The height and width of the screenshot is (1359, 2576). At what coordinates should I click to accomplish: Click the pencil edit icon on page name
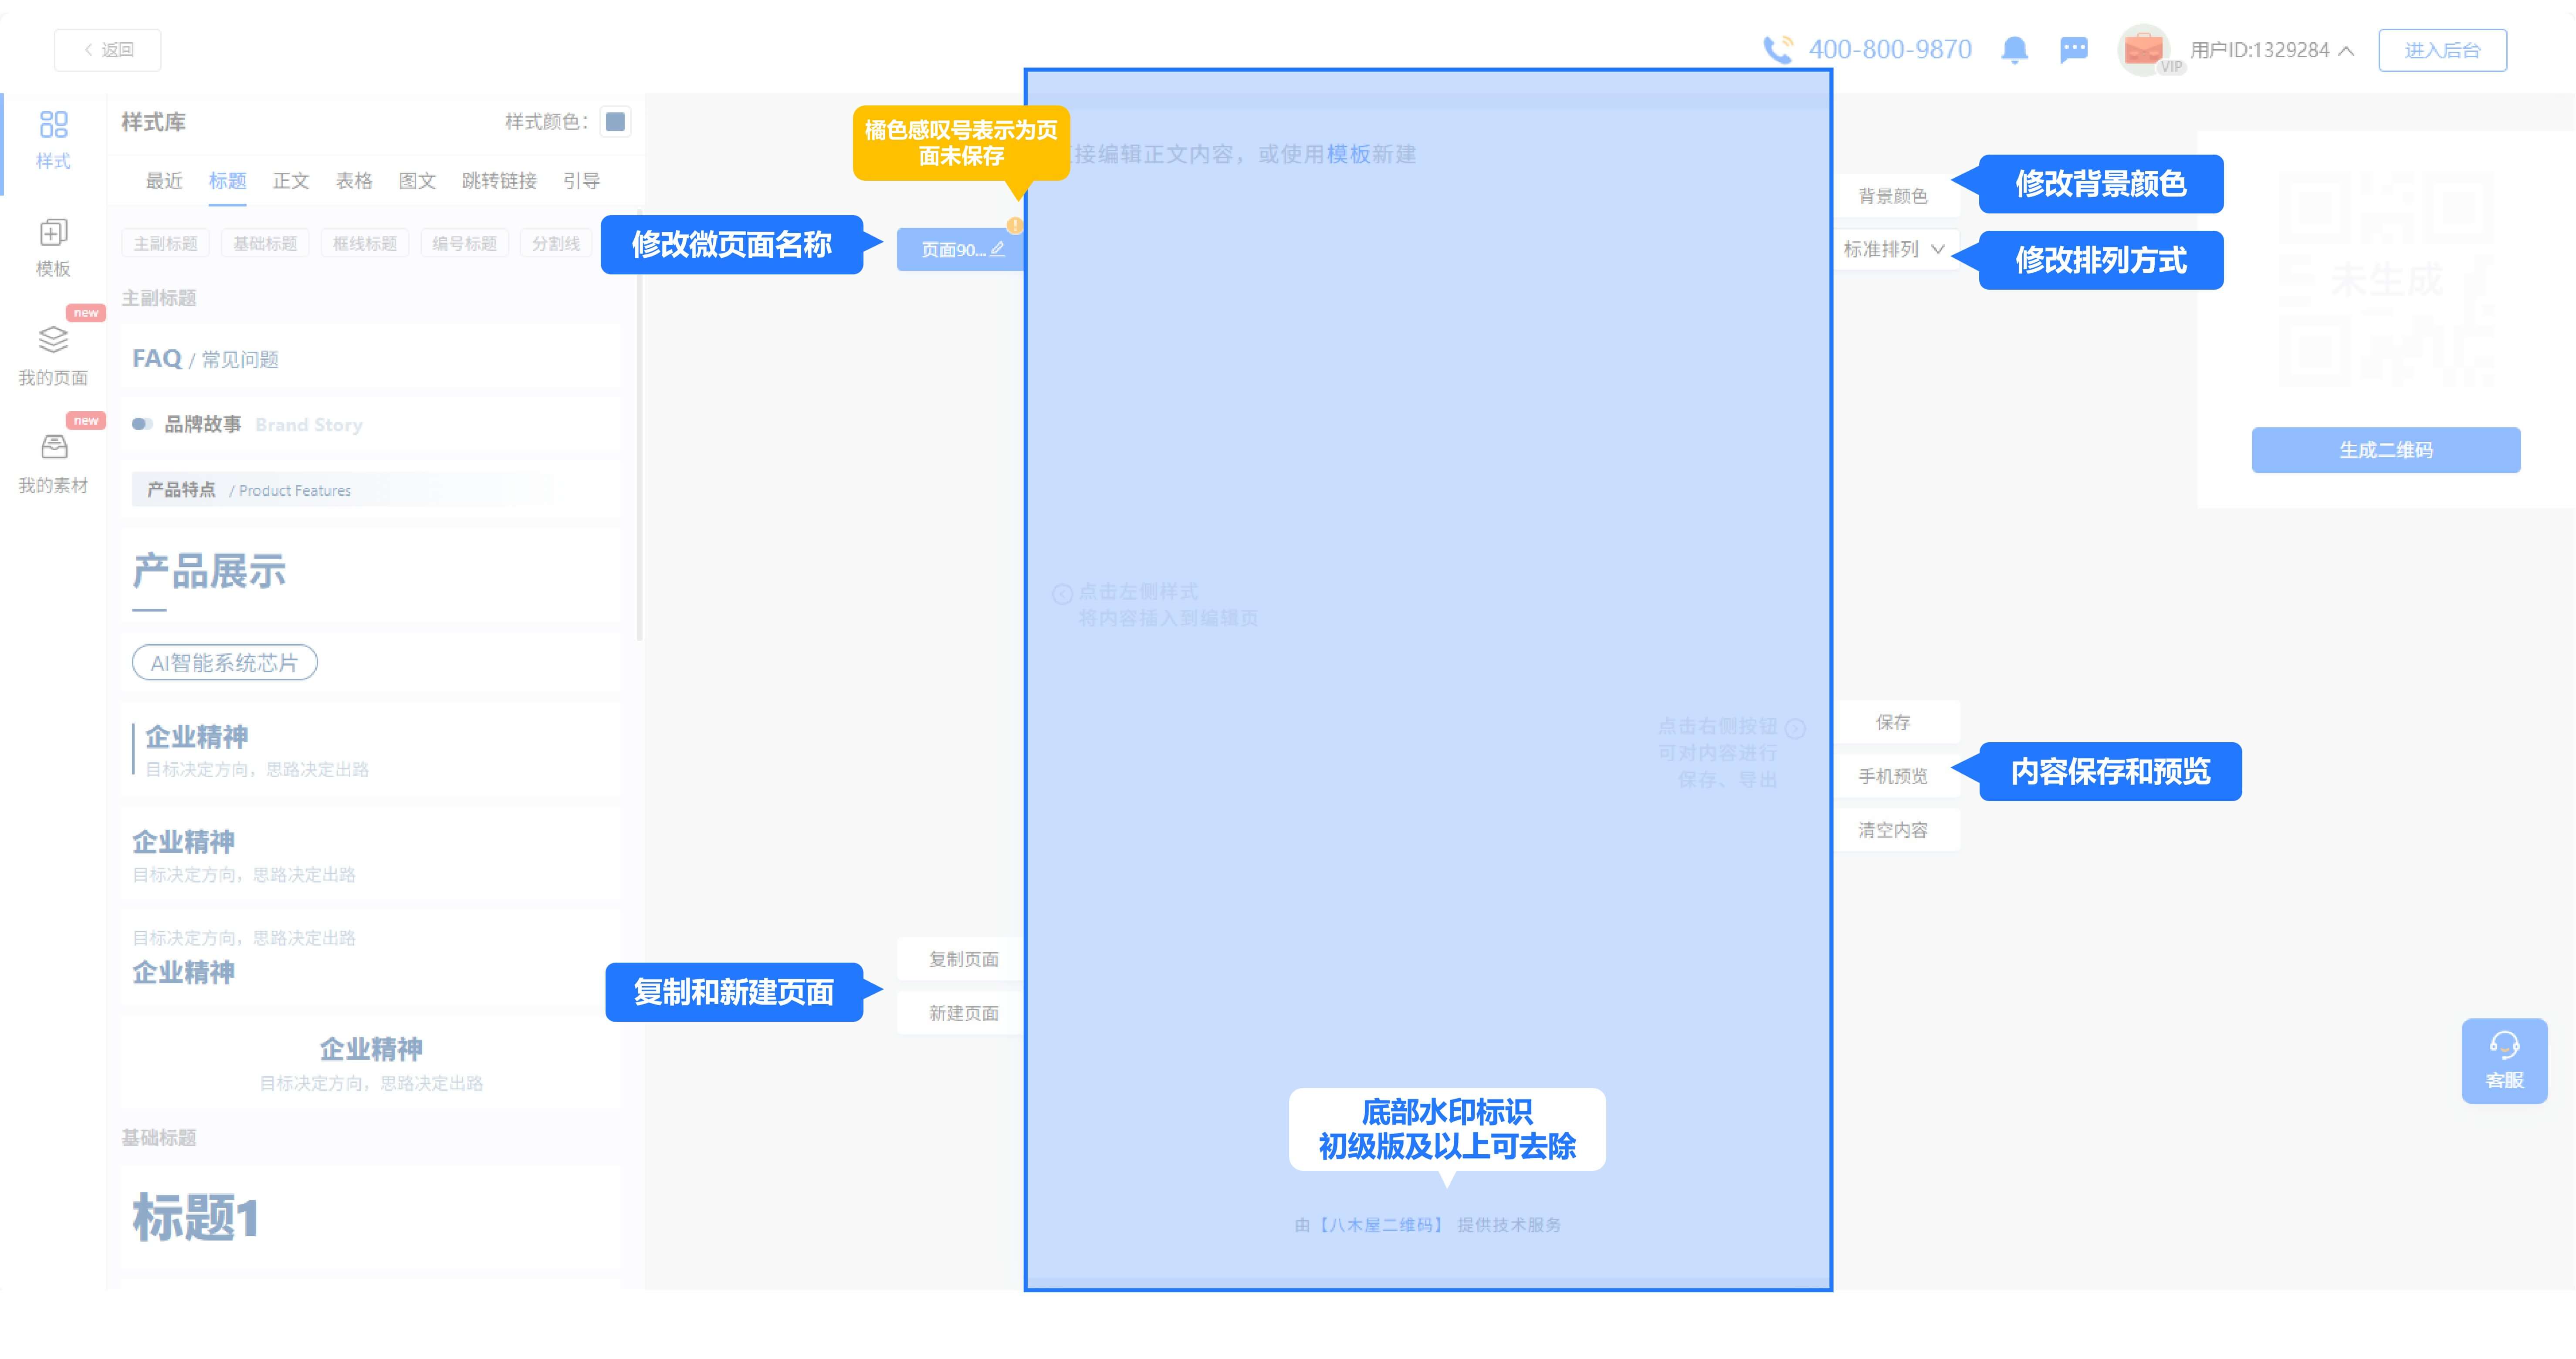[x=997, y=249]
